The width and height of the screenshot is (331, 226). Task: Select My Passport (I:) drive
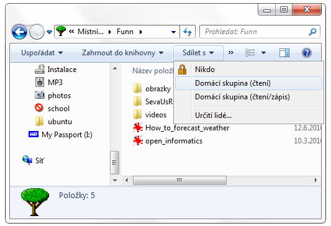[x=67, y=135]
